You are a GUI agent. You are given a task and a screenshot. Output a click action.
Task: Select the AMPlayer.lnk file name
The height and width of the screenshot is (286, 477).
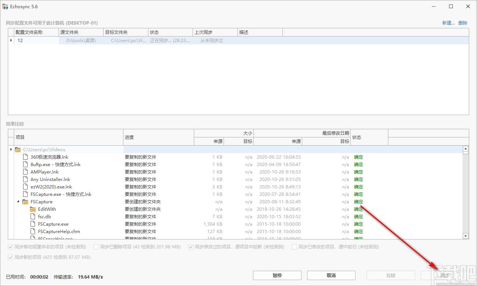(45, 172)
